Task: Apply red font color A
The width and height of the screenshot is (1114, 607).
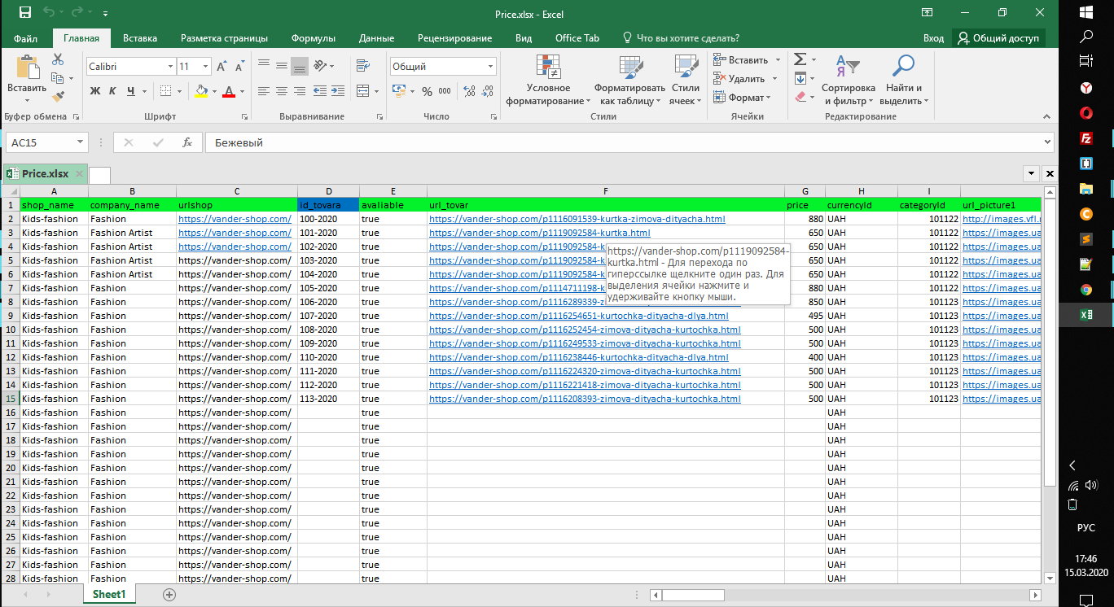Action: coord(229,91)
